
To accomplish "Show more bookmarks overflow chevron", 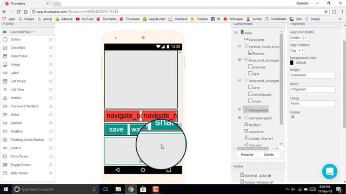I will click(340, 19).
